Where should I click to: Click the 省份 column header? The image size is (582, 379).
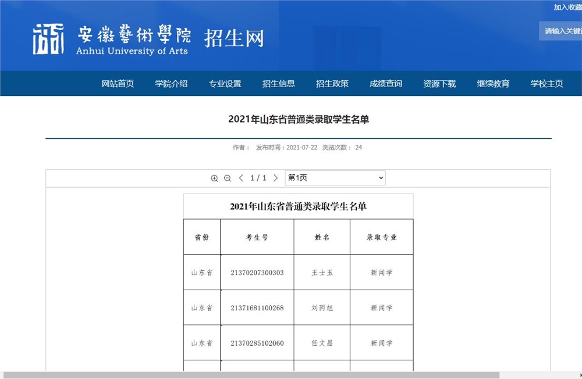(202, 237)
